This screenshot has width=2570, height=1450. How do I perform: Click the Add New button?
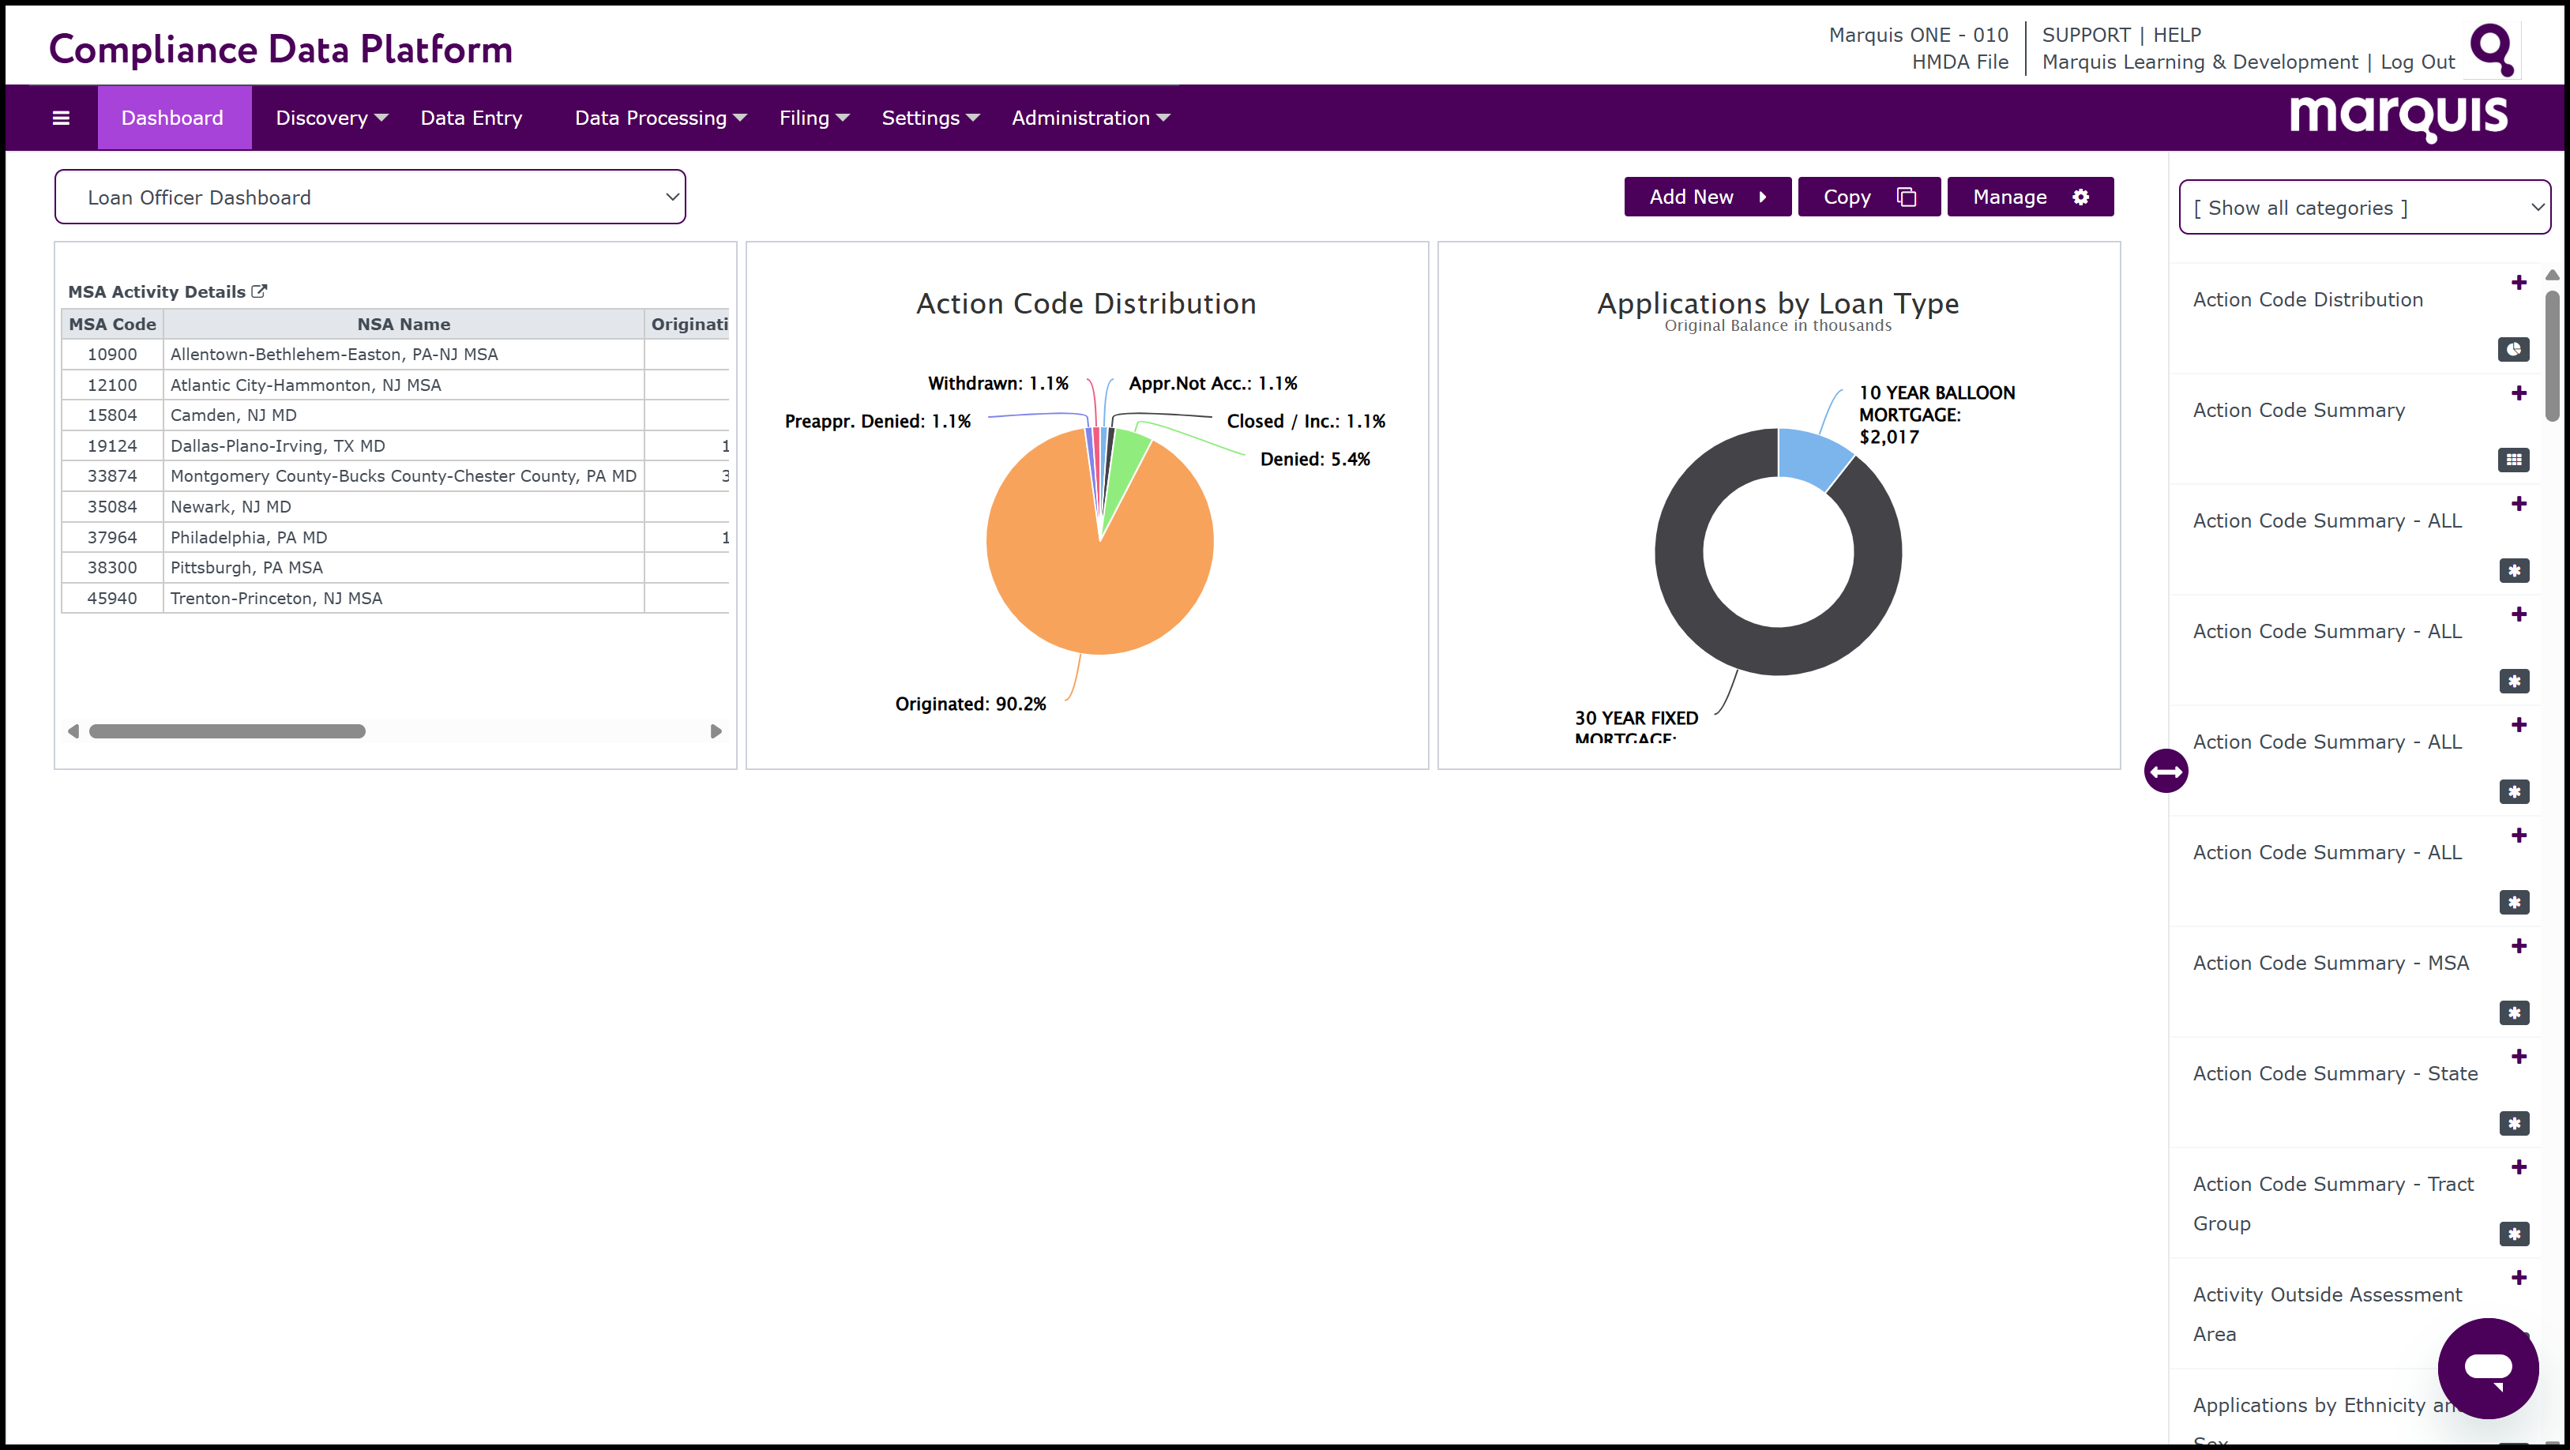pyautogui.click(x=1706, y=197)
